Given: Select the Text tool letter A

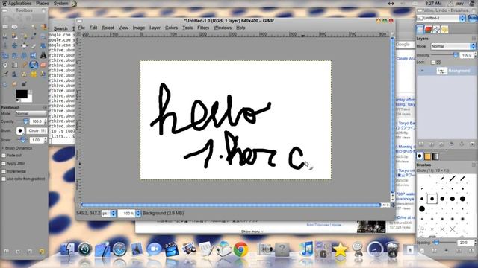Looking at the screenshot, I should 43,56.
